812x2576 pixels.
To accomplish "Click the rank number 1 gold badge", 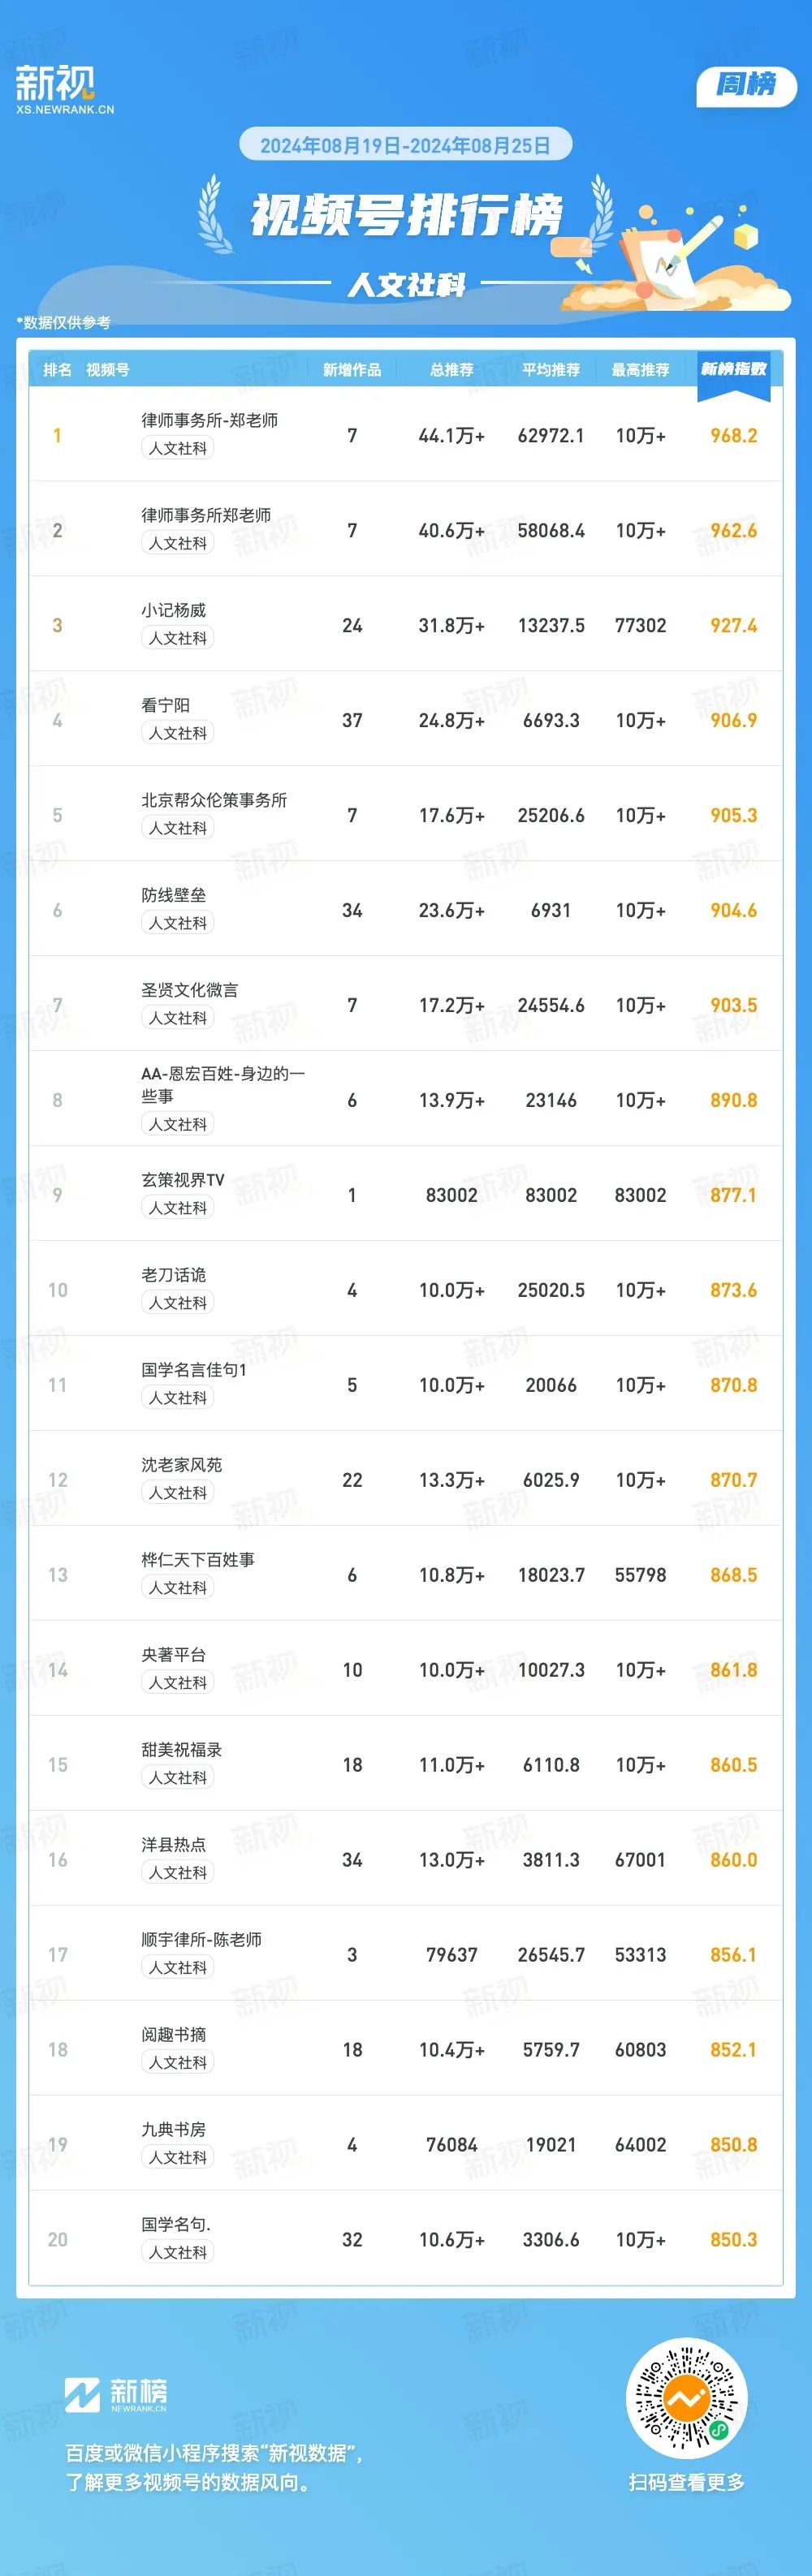I will [x=57, y=435].
